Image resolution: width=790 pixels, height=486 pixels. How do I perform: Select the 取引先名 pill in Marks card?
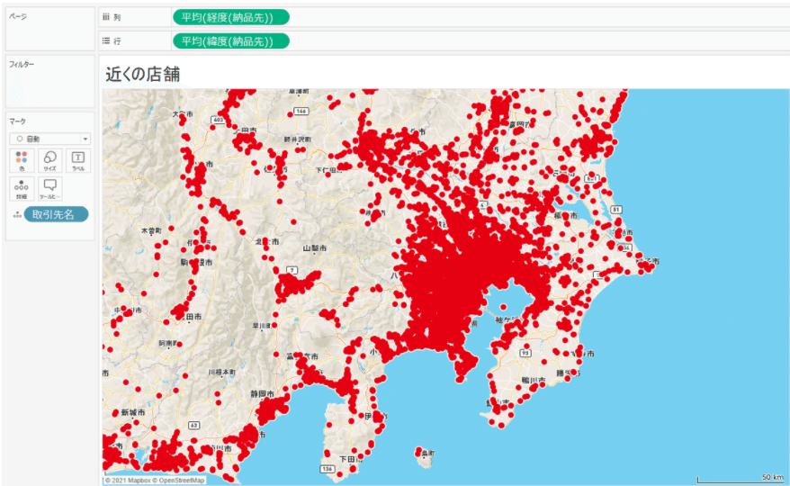click(x=57, y=214)
